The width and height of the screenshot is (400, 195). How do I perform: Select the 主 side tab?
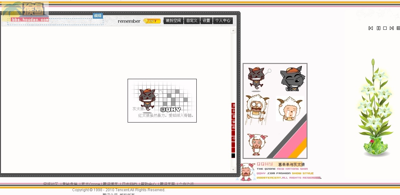coord(234,105)
